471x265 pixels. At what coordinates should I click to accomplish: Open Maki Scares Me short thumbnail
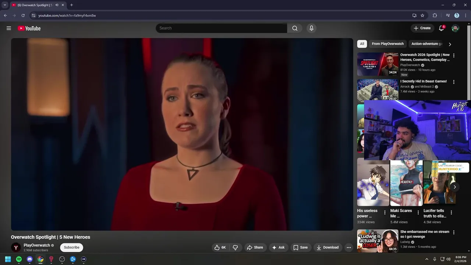tap(406, 183)
